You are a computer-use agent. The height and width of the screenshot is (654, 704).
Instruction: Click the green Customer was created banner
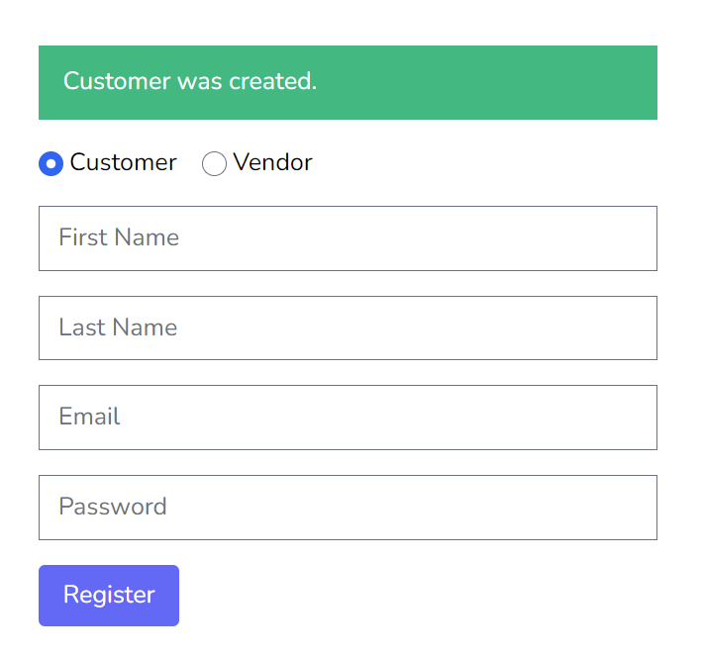348,82
